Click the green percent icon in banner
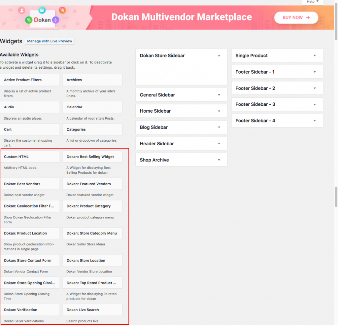The height and width of the screenshot is (325, 338). pyautogui.click(x=28, y=20)
